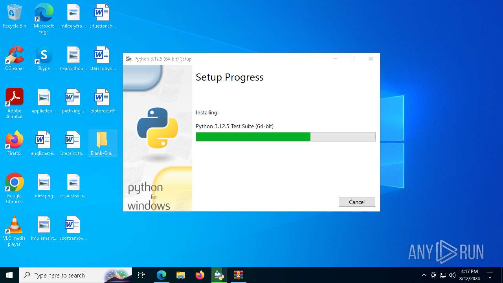Viewport: 503px width, 283px height.
Task: Select the Skype desktop shortcut
Action: pos(44,59)
